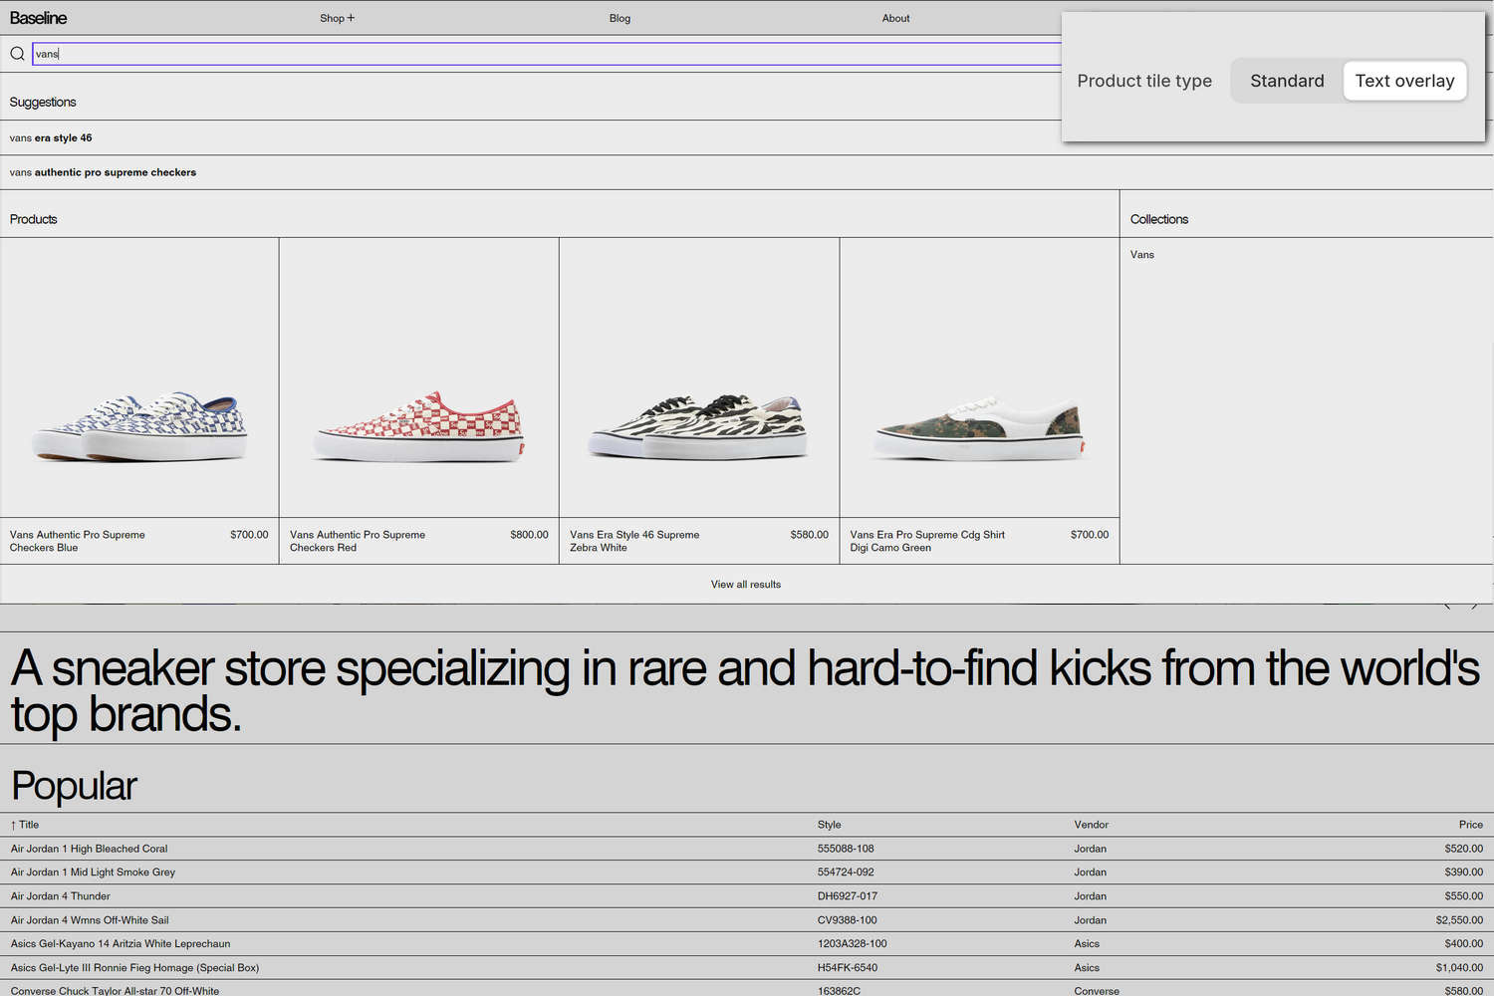Image resolution: width=1494 pixels, height=996 pixels.
Task: Switch product tile type to Standard
Action: [x=1287, y=81]
